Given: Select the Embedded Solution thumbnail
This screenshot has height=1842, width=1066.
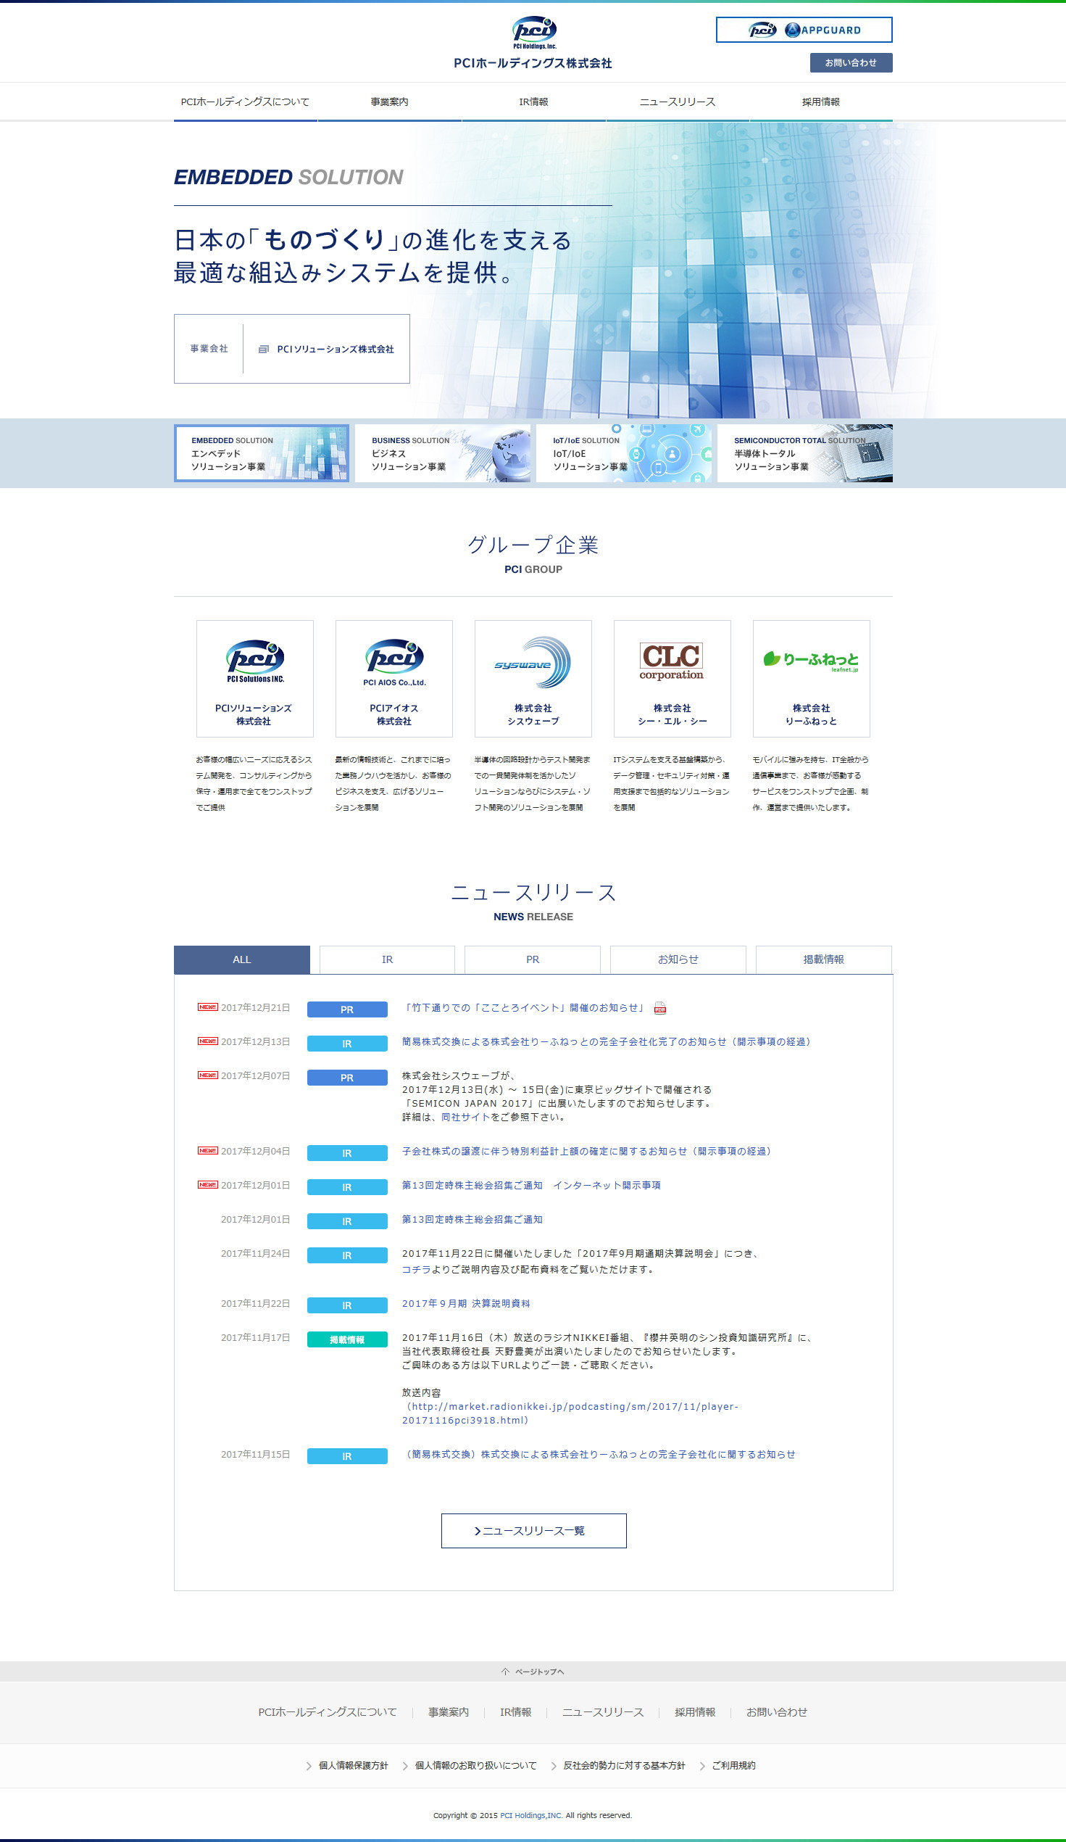Looking at the screenshot, I should 262,453.
